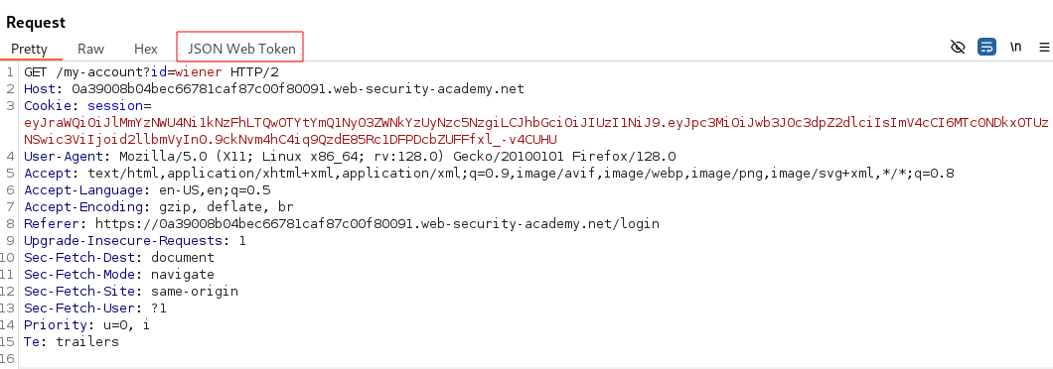Viewport: 1053px width, 369px height.
Task: Click the red session JWT cookie value
Action: 535,131
